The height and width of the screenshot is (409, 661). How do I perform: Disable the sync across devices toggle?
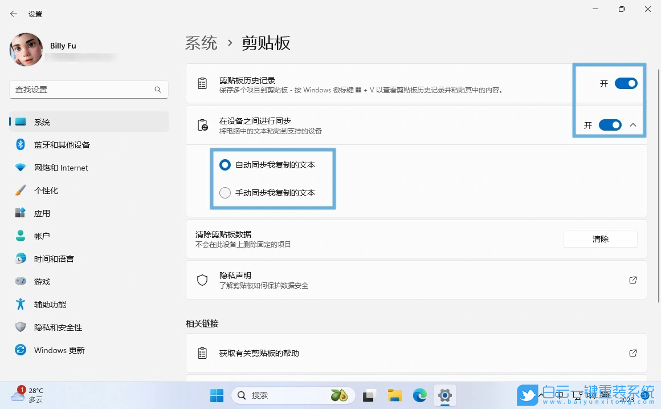coord(610,125)
